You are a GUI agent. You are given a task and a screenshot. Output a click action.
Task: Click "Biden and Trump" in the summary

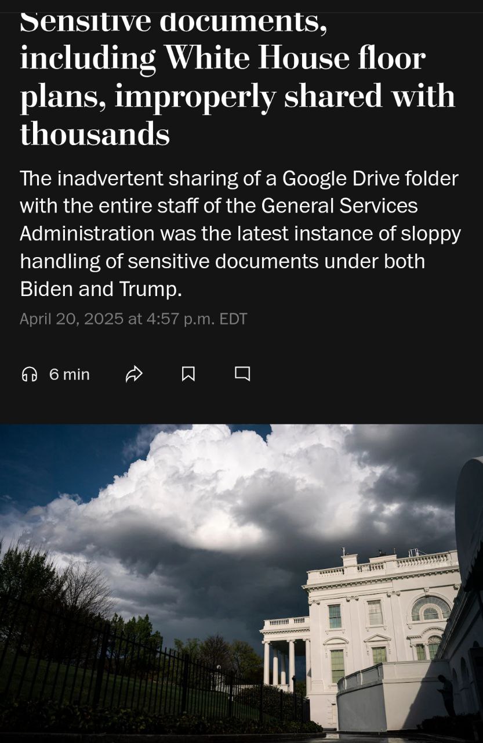101,289
